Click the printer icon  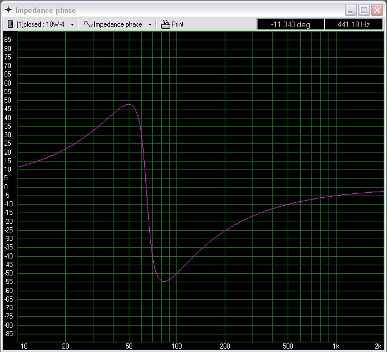[x=165, y=24]
